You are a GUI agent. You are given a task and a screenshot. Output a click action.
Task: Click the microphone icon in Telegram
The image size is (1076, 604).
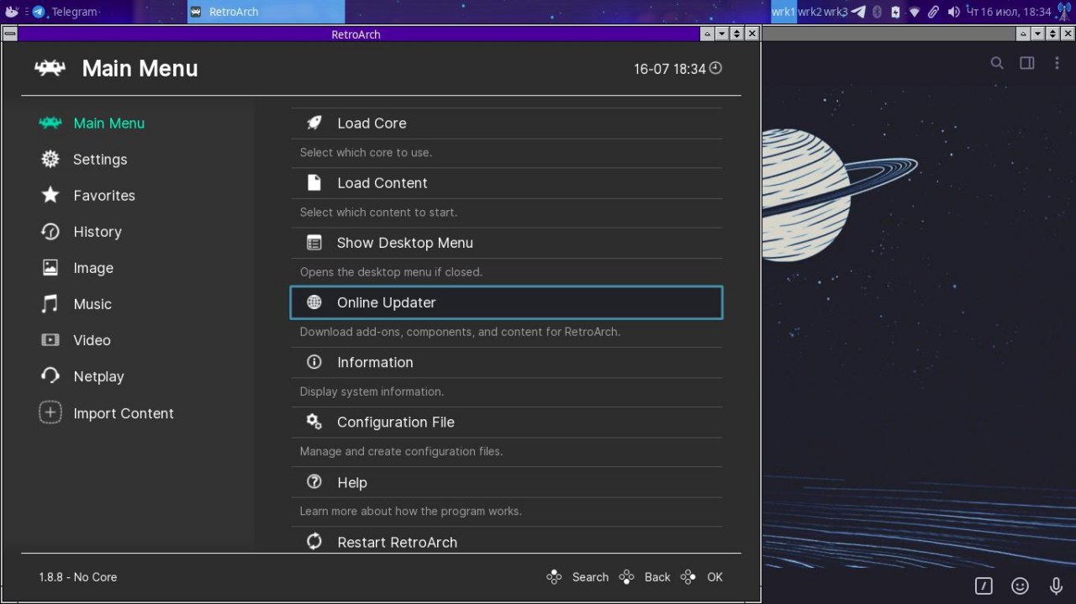pos(1056,586)
